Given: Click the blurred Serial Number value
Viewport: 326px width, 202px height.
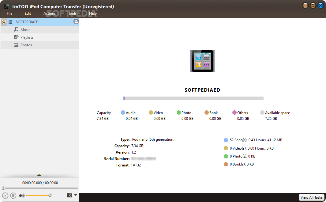Looking at the screenshot, I should (144, 159).
